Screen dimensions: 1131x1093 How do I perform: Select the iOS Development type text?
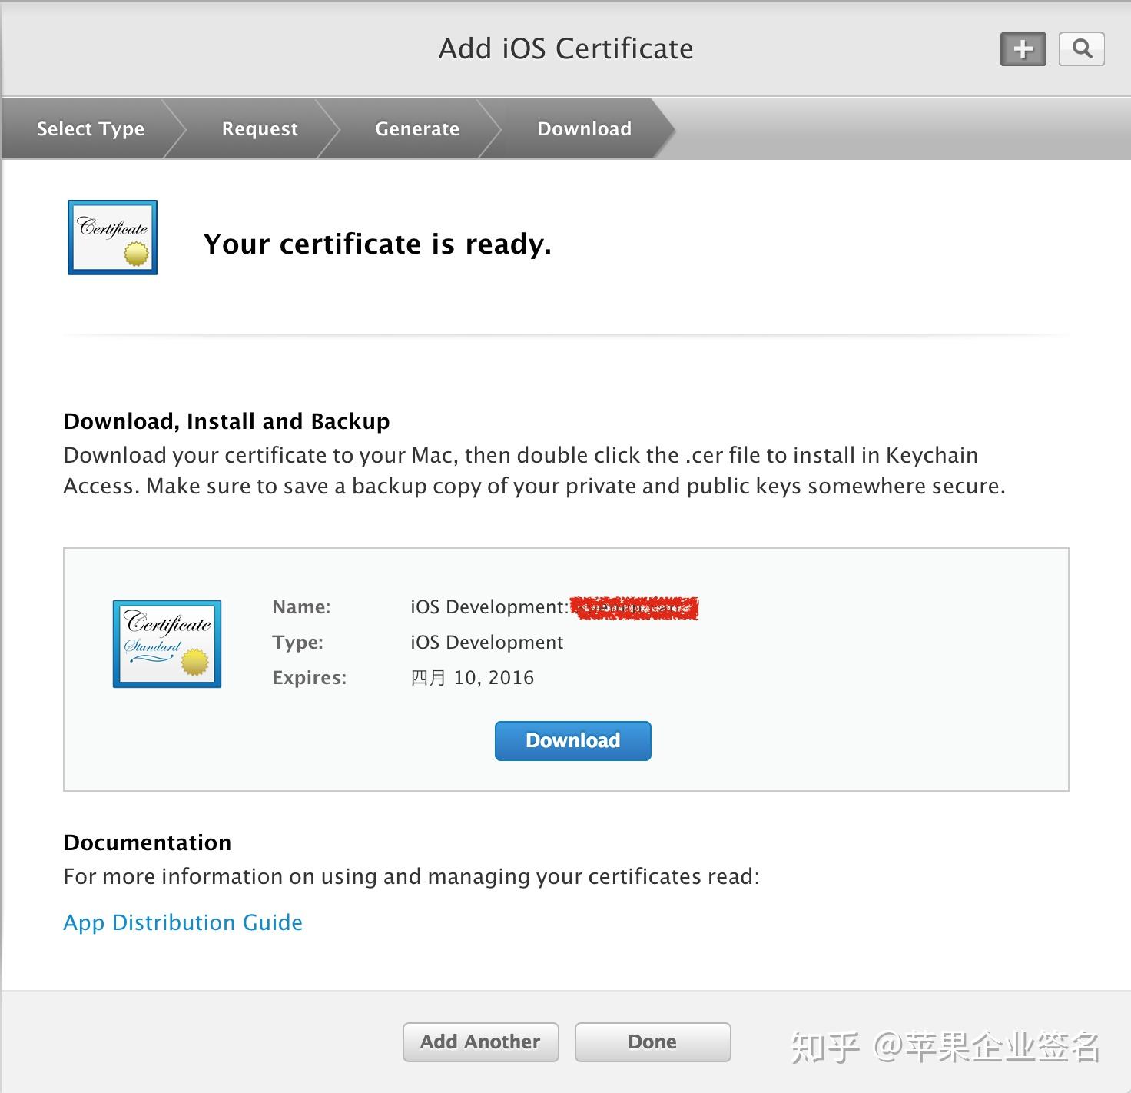click(x=487, y=642)
